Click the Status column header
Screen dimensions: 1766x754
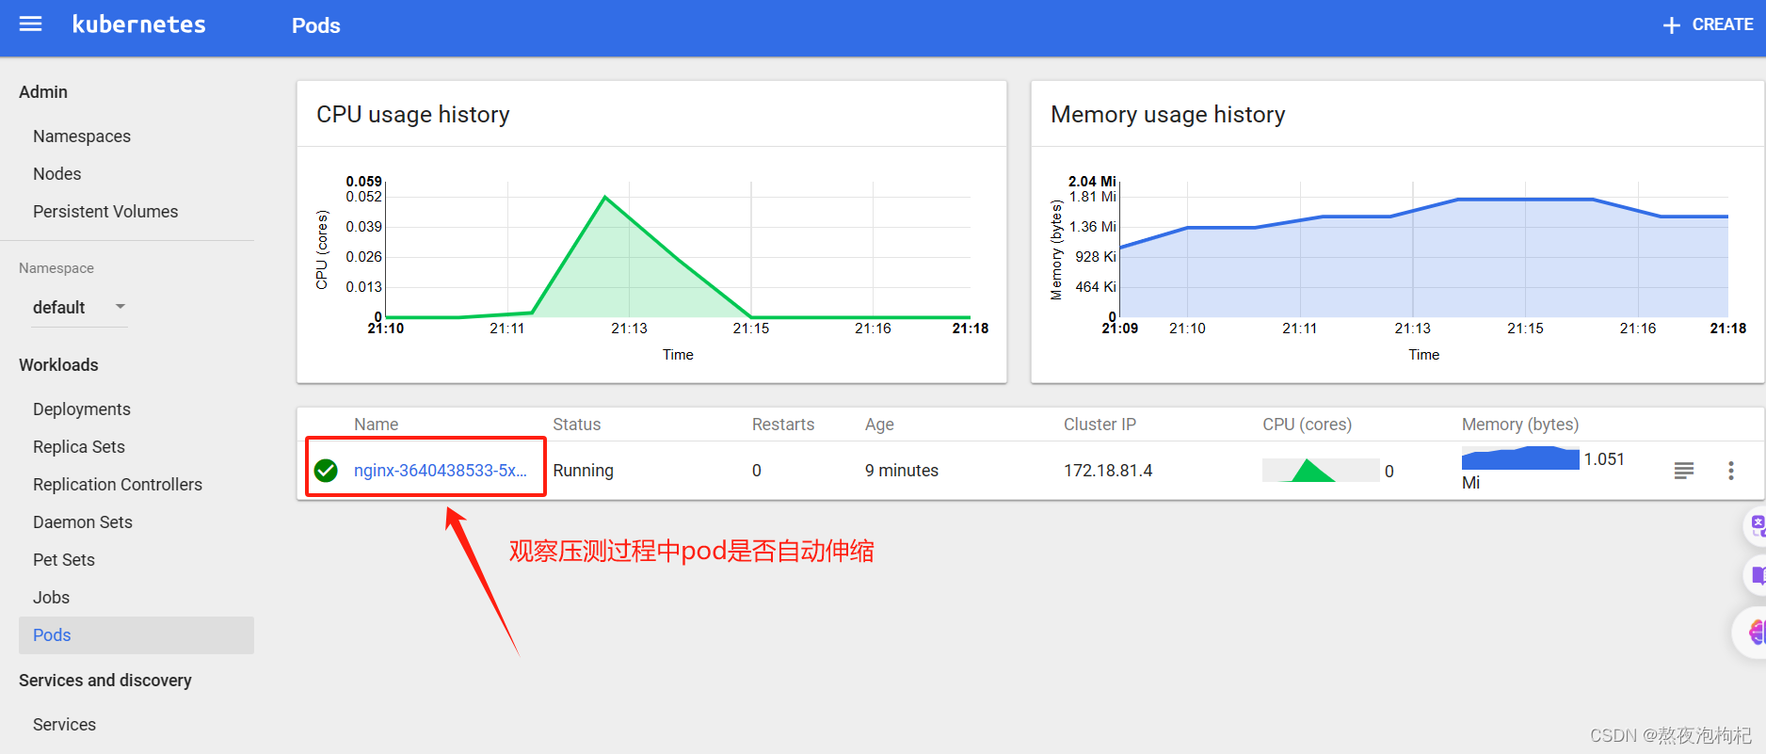pos(577,425)
